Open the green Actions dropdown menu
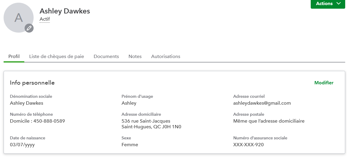 click(328, 4)
